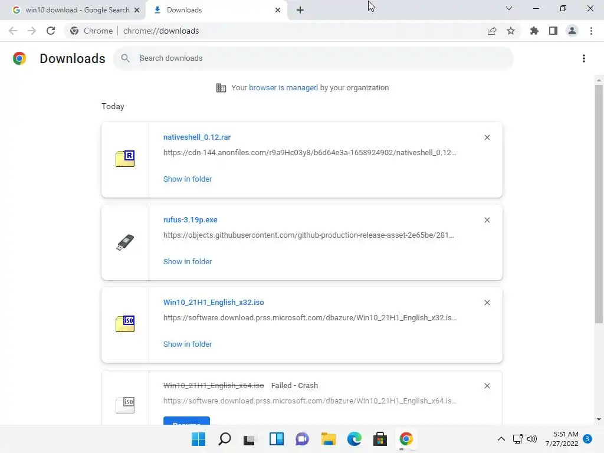
Task: Open Chrome's three-dot browser menu
Action: (591, 31)
